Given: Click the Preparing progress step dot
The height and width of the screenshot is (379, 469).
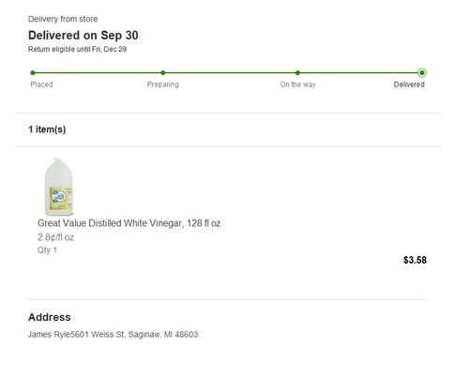Looking at the screenshot, I should pos(163,73).
